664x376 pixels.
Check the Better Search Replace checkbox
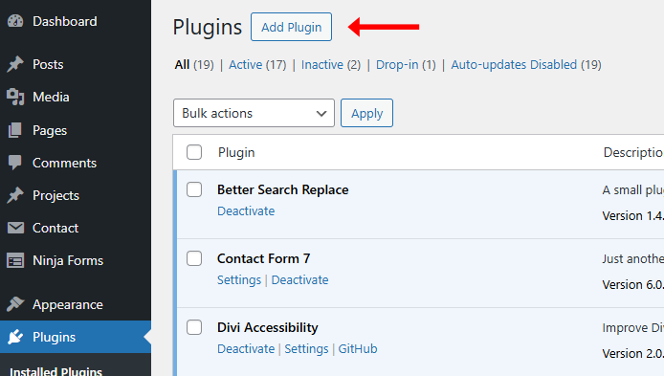point(194,189)
